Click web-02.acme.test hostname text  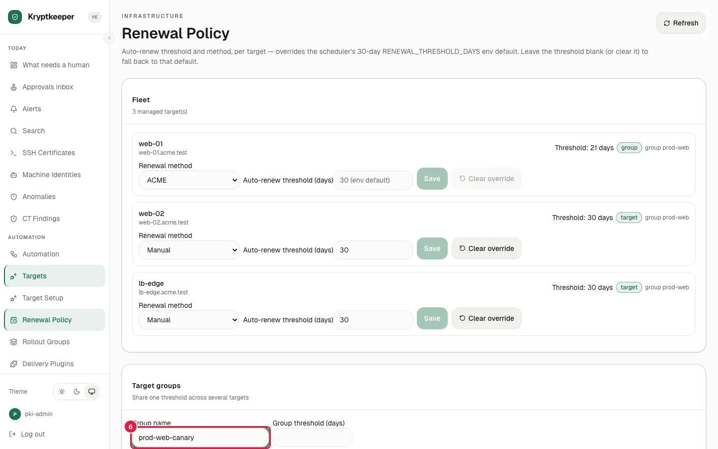click(164, 223)
